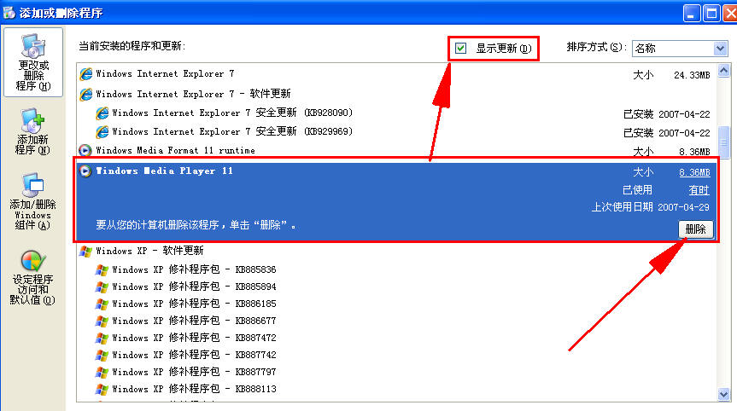The width and height of the screenshot is (737, 411).
Task: Maximize the 添加或删除程序 window
Action: [711, 13]
